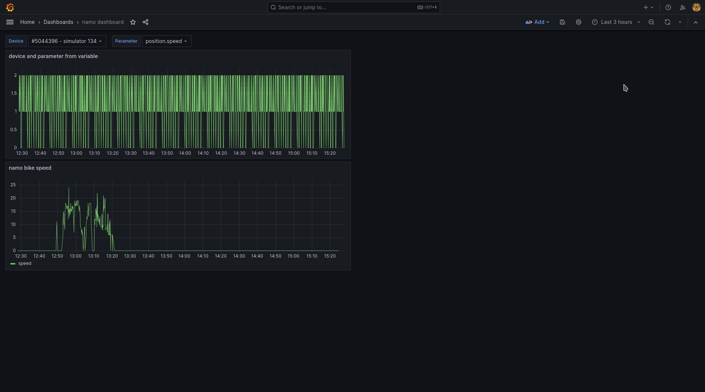Viewport: 705px width, 392px height.
Task: Open the Device variable dropdown
Action: 67,41
